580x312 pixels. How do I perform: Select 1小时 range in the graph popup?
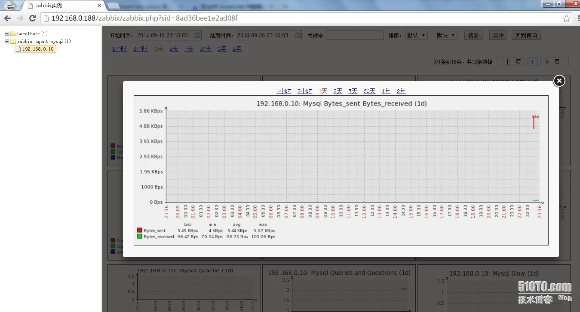(x=284, y=91)
